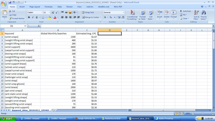Toggle Bold formatting

coord(29,17)
